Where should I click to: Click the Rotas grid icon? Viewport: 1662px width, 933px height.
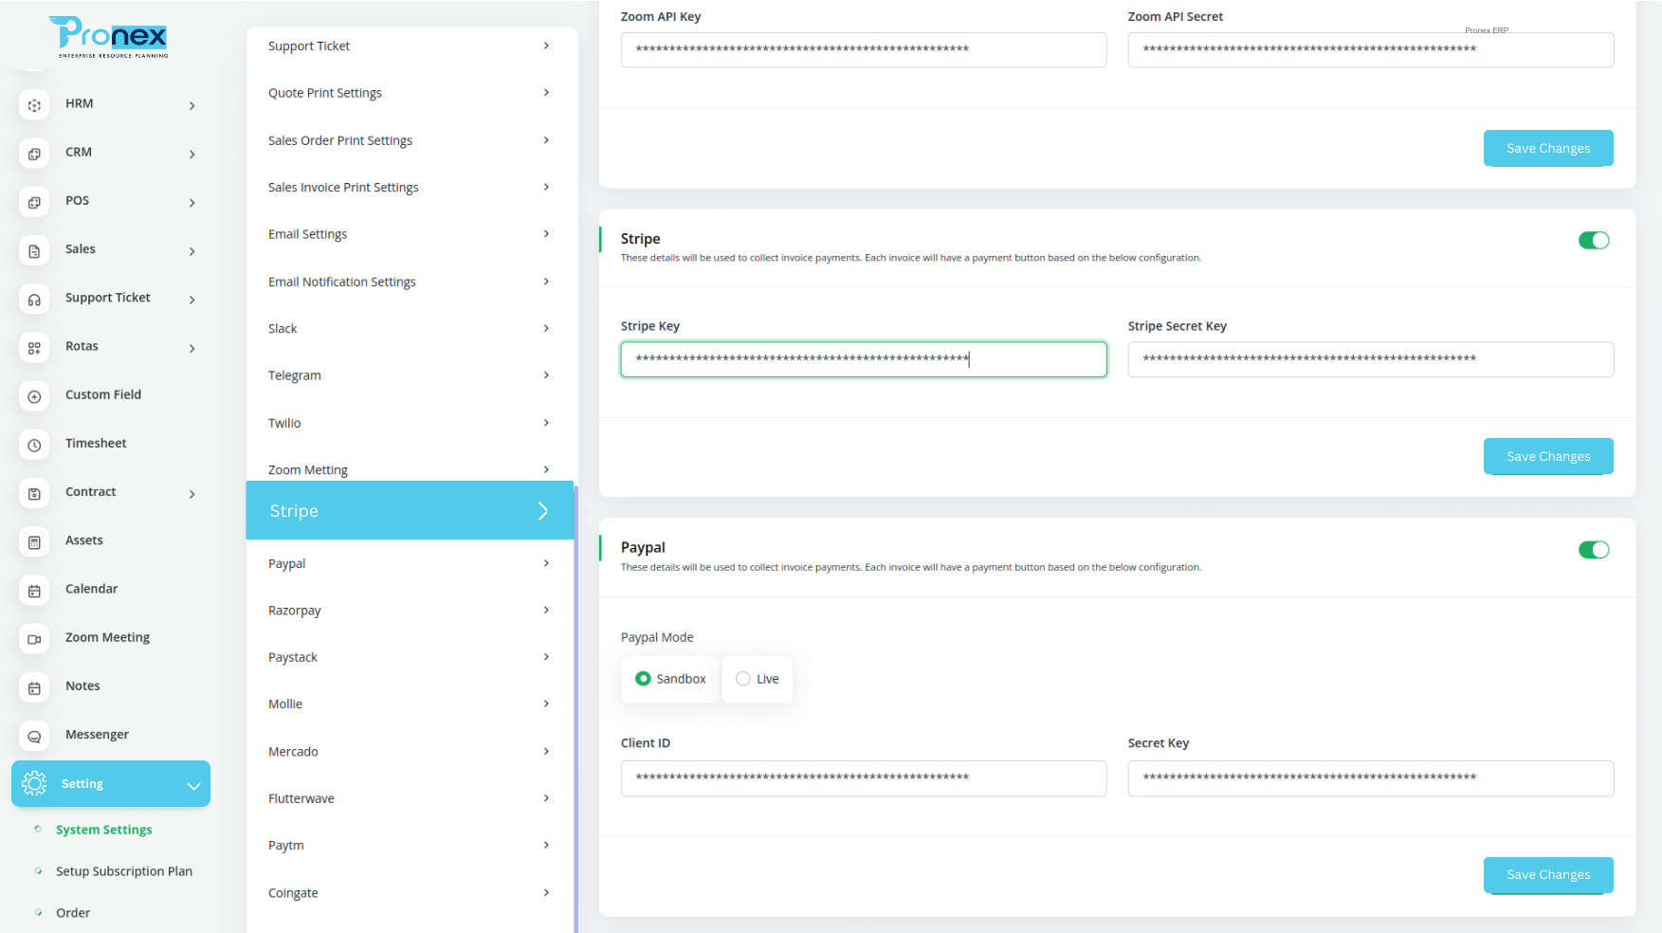[x=34, y=348]
